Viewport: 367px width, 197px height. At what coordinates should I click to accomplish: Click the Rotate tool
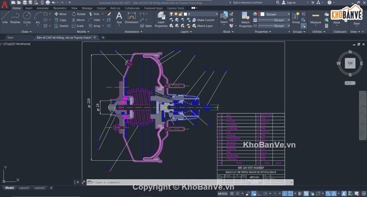point(79,14)
